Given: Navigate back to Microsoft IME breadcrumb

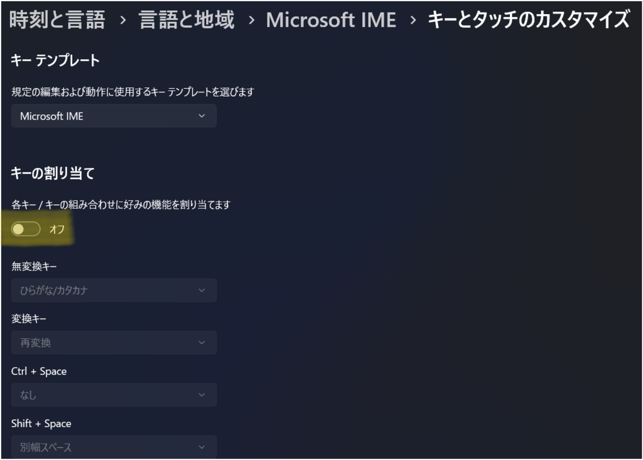Looking at the screenshot, I should point(331,20).
